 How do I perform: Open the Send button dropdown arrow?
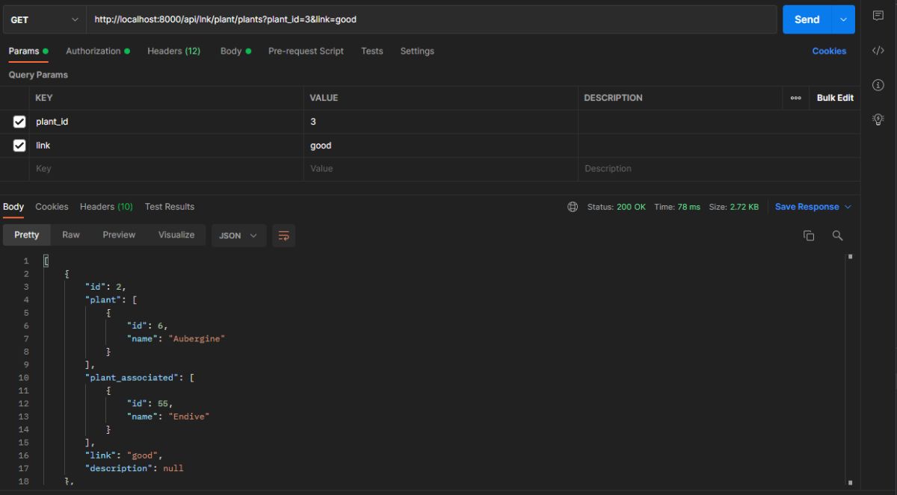pos(843,19)
